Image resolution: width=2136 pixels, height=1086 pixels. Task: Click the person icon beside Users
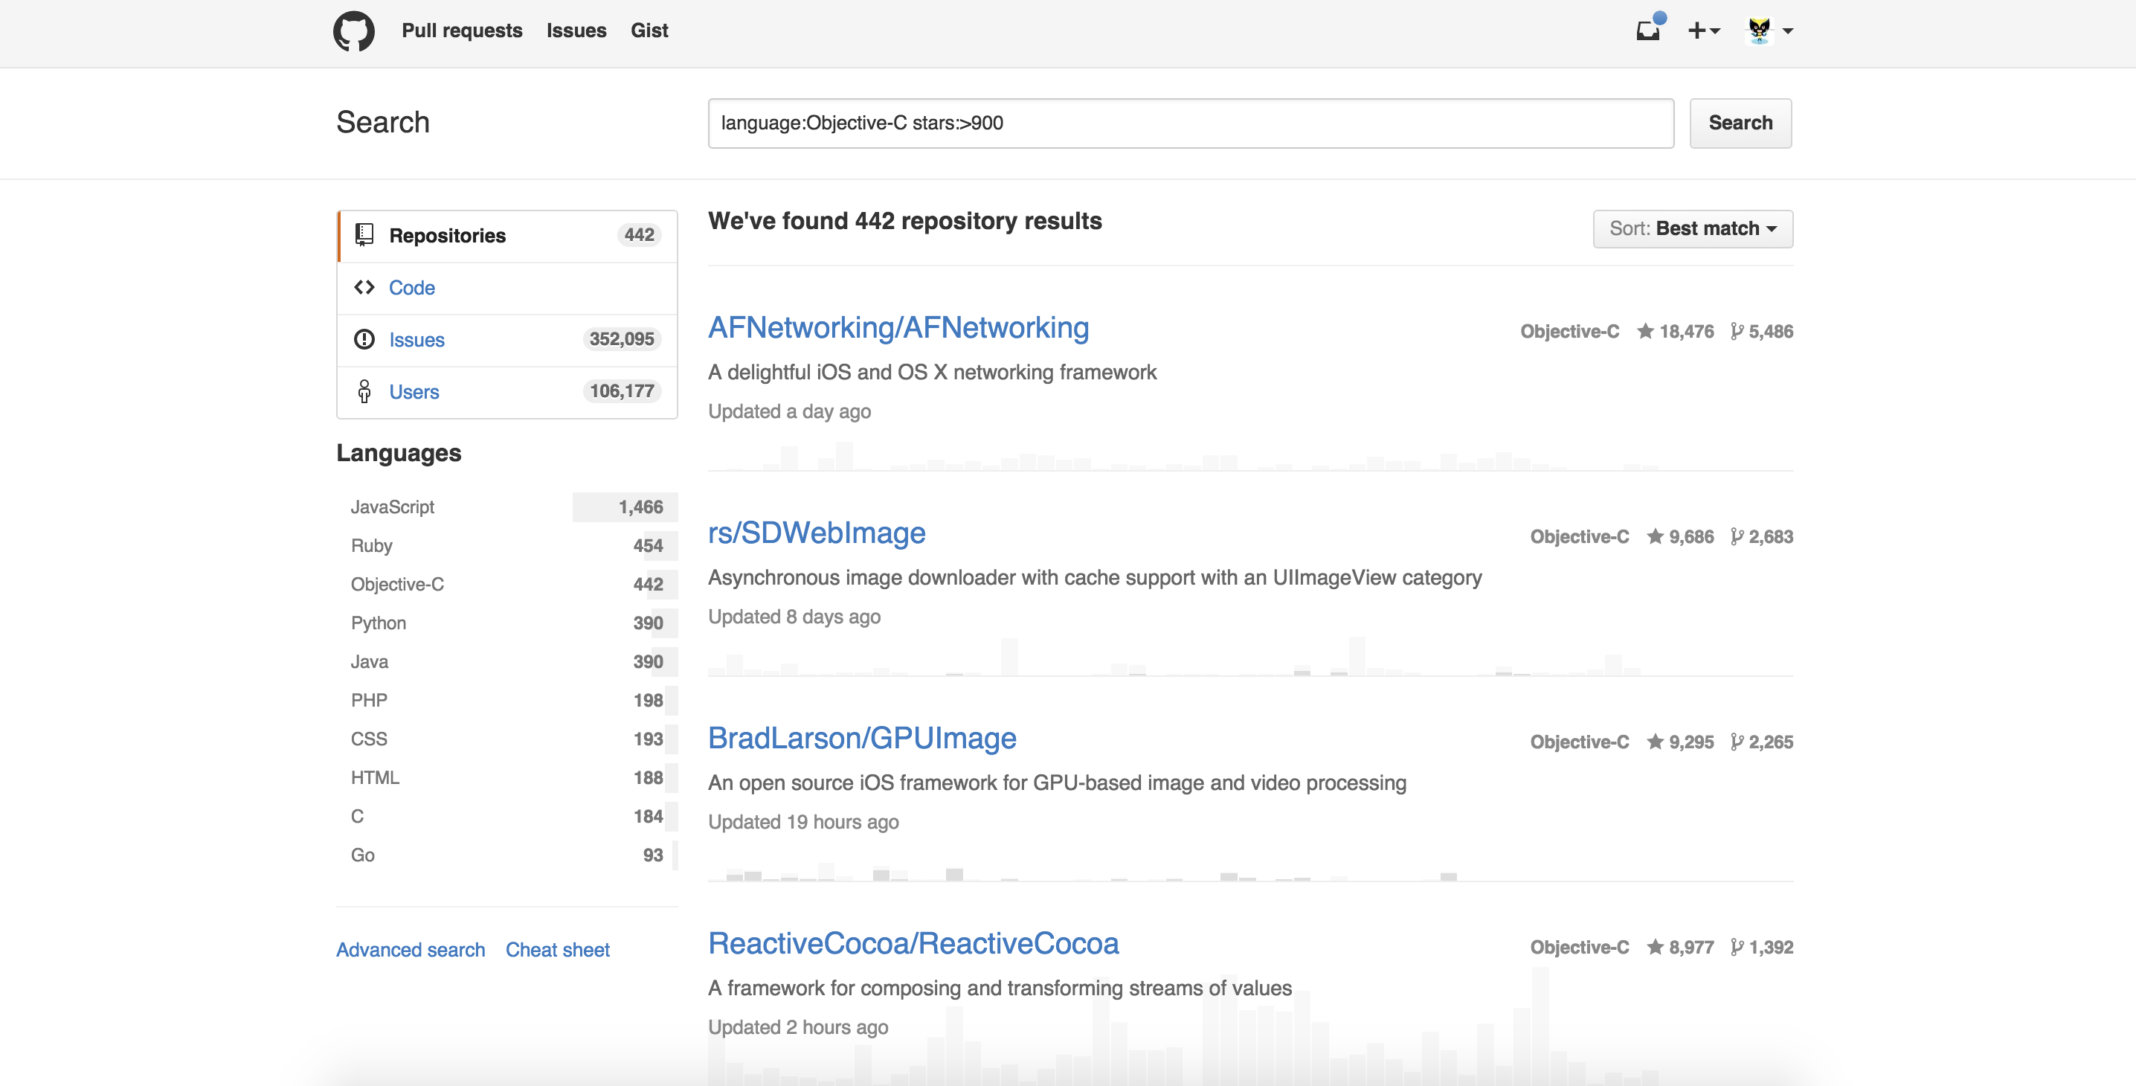pos(364,392)
